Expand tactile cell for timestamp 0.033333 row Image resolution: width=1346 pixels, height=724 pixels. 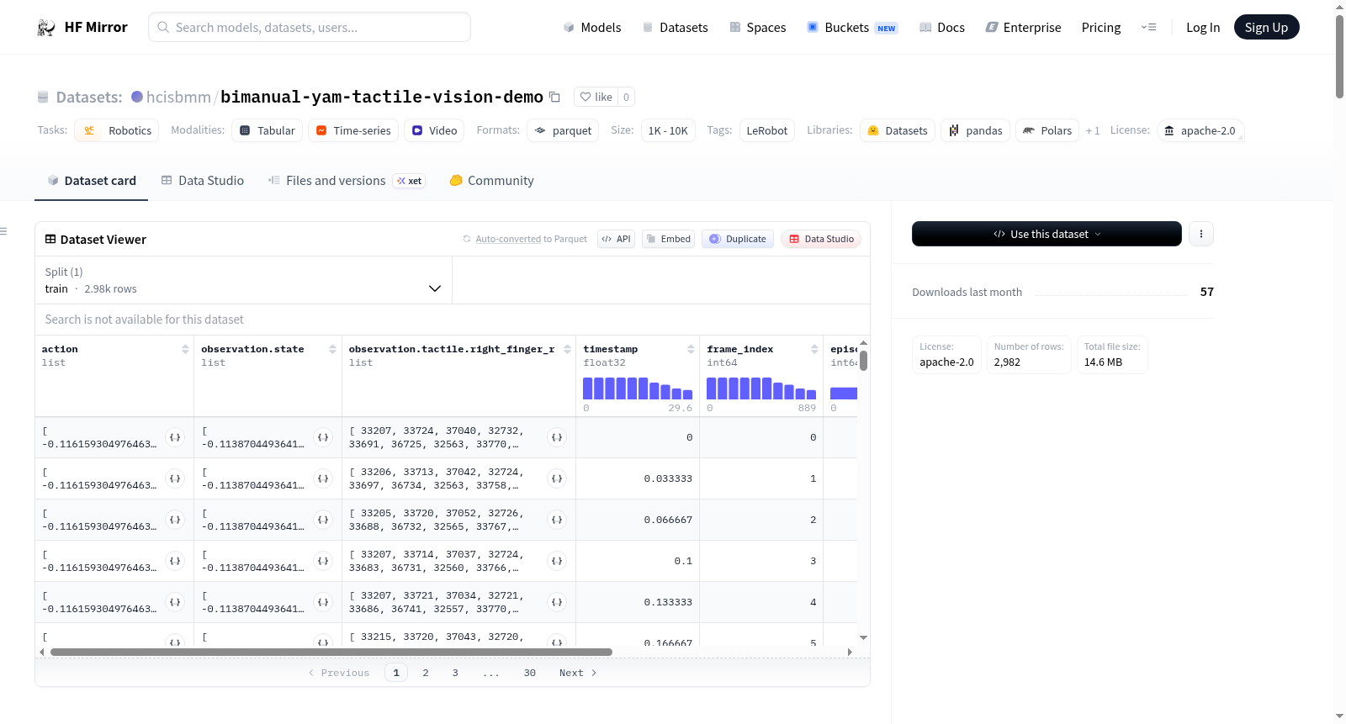(557, 478)
